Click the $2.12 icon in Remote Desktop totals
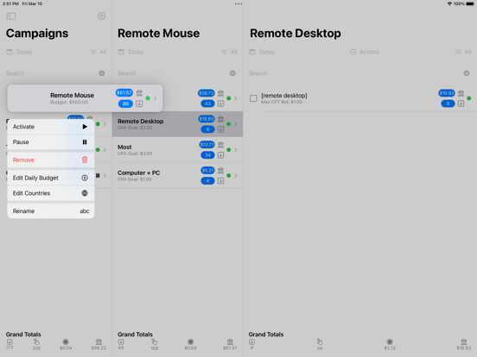The width and height of the screenshot is (477, 357). (390, 341)
